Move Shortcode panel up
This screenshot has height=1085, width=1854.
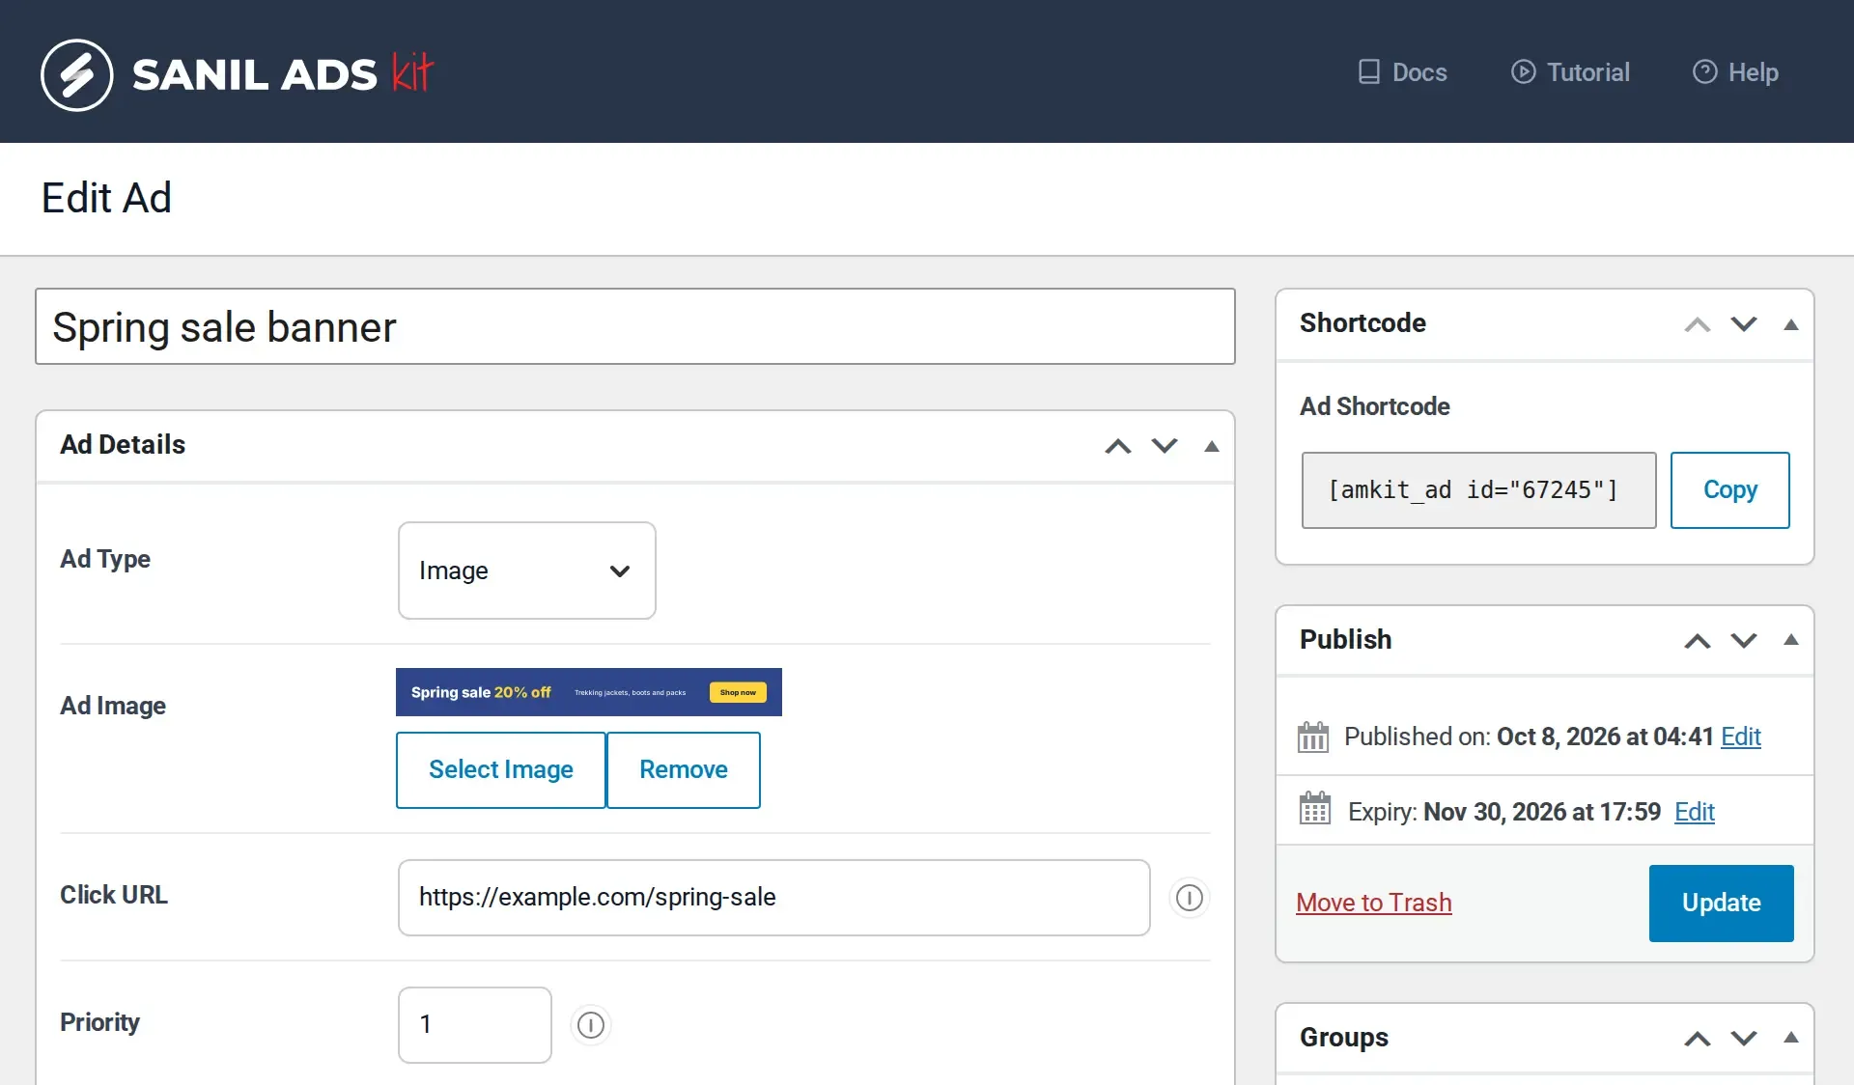point(1698,324)
